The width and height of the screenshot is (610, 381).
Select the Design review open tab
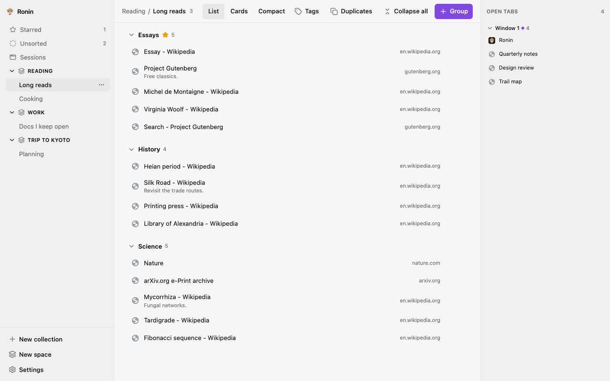point(545,68)
